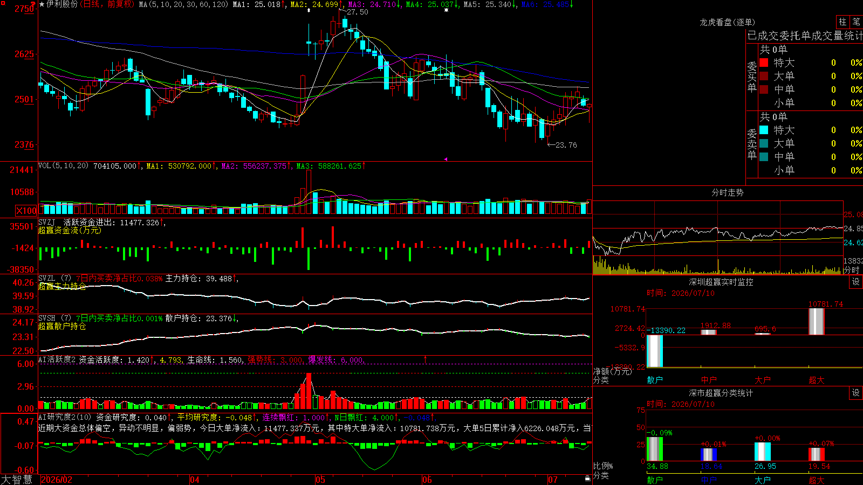
Task: Open 设 settings for 深圳超赢实时监控
Action: (x=855, y=282)
